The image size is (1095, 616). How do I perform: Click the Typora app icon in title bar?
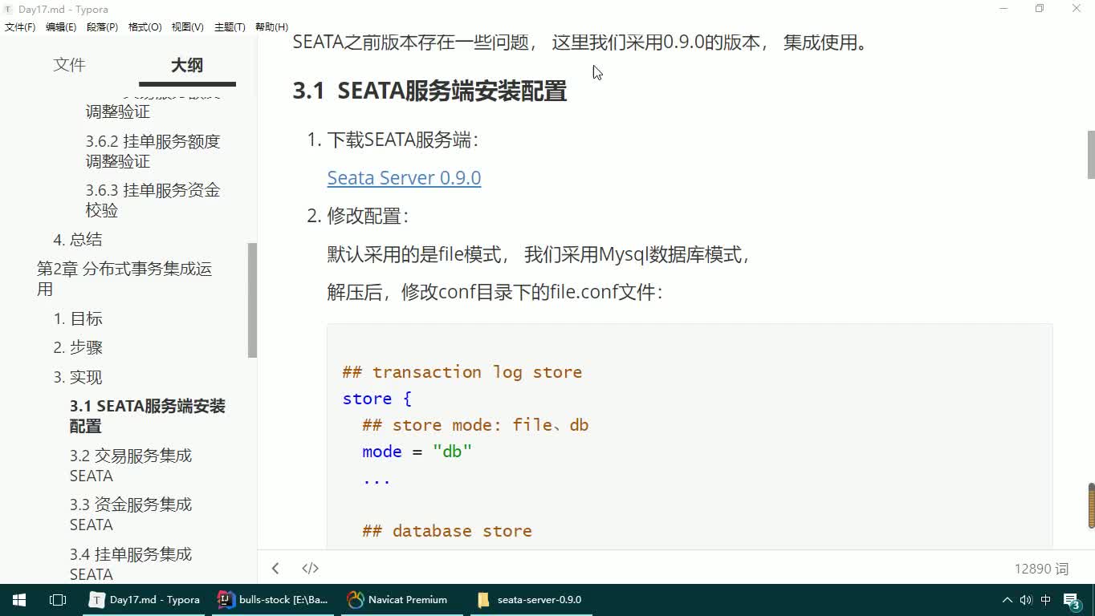pos(8,9)
